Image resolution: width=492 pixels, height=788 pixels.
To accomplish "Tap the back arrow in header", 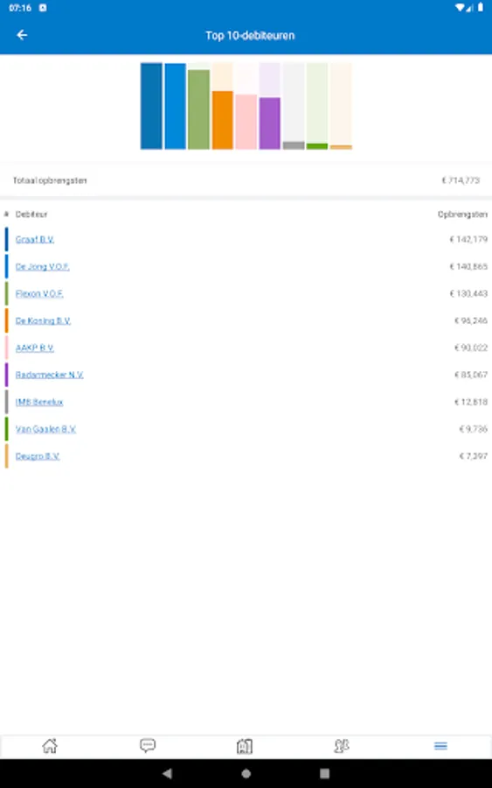I will click(x=22, y=35).
